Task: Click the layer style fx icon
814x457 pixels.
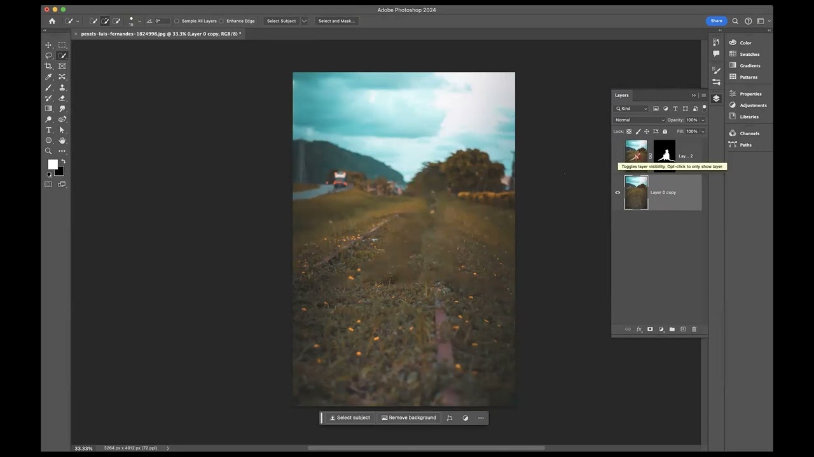Action: tap(639, 329)
